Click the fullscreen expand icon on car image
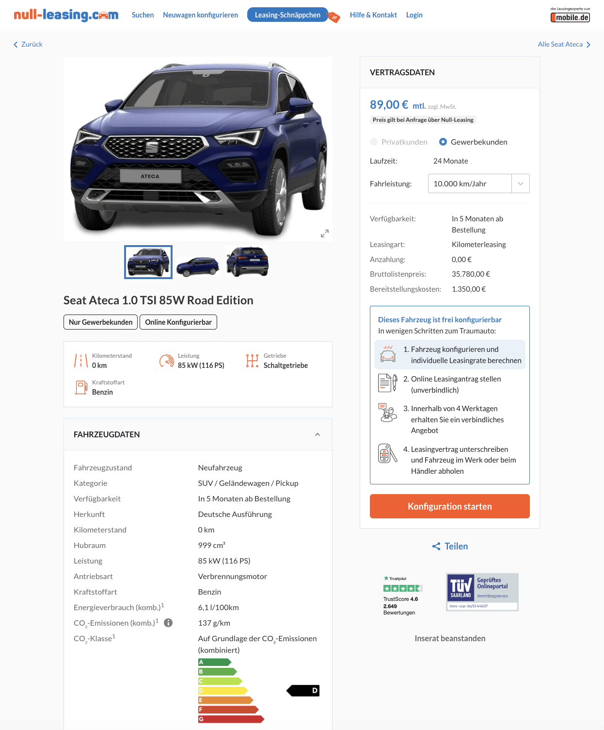The height and width of the screenshot is (730, 604). pos(325,233)
